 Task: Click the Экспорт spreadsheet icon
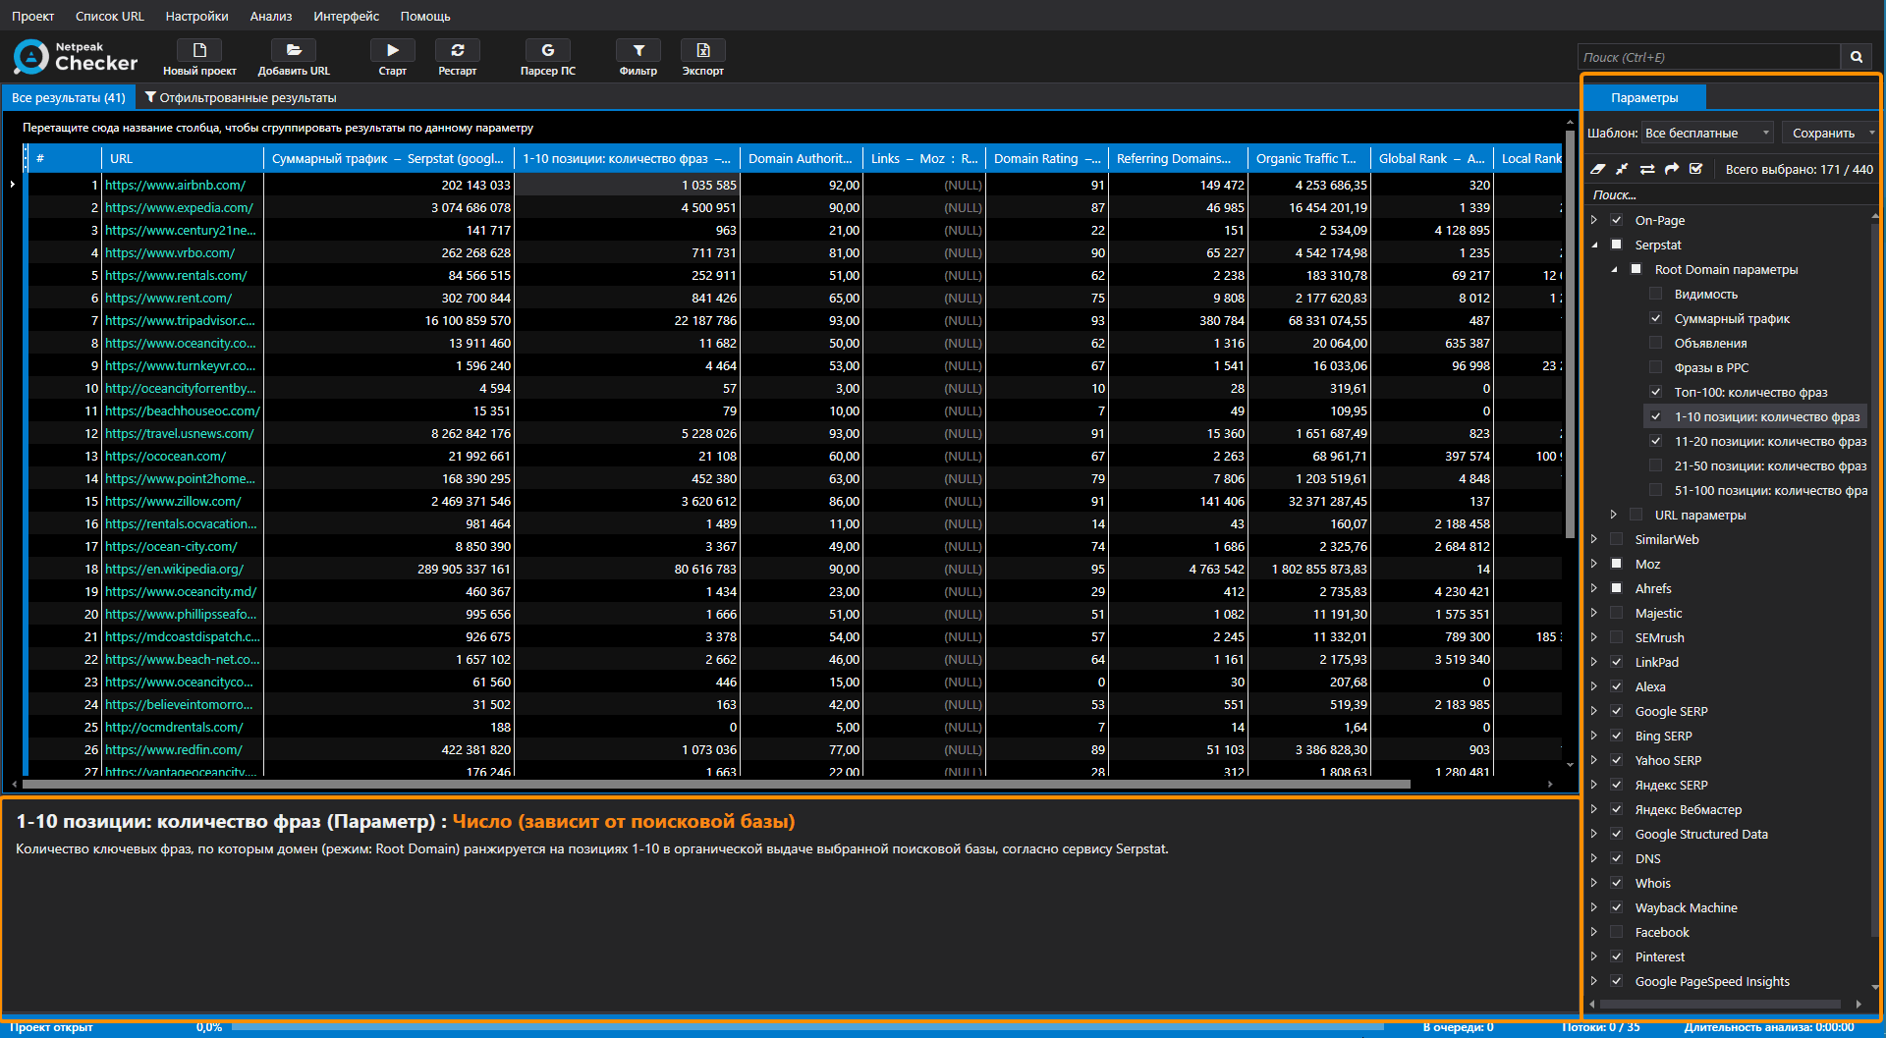tap(703, 50)
